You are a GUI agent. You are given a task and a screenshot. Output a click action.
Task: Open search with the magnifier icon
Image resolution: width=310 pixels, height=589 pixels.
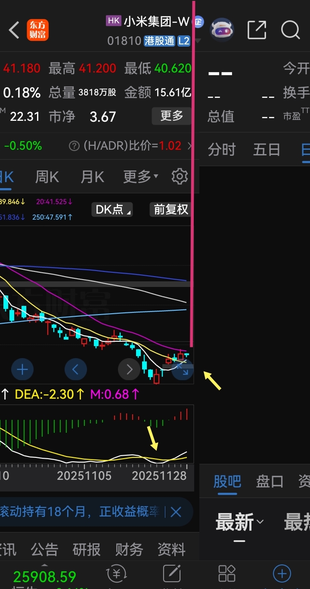click(x=290, y=30)
